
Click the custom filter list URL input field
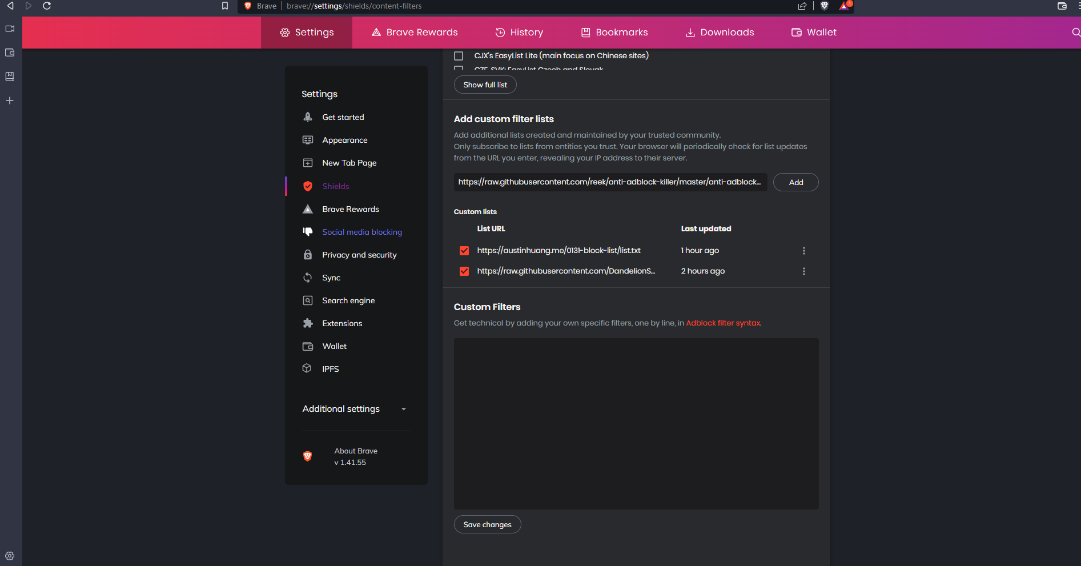tap(609, 182)
